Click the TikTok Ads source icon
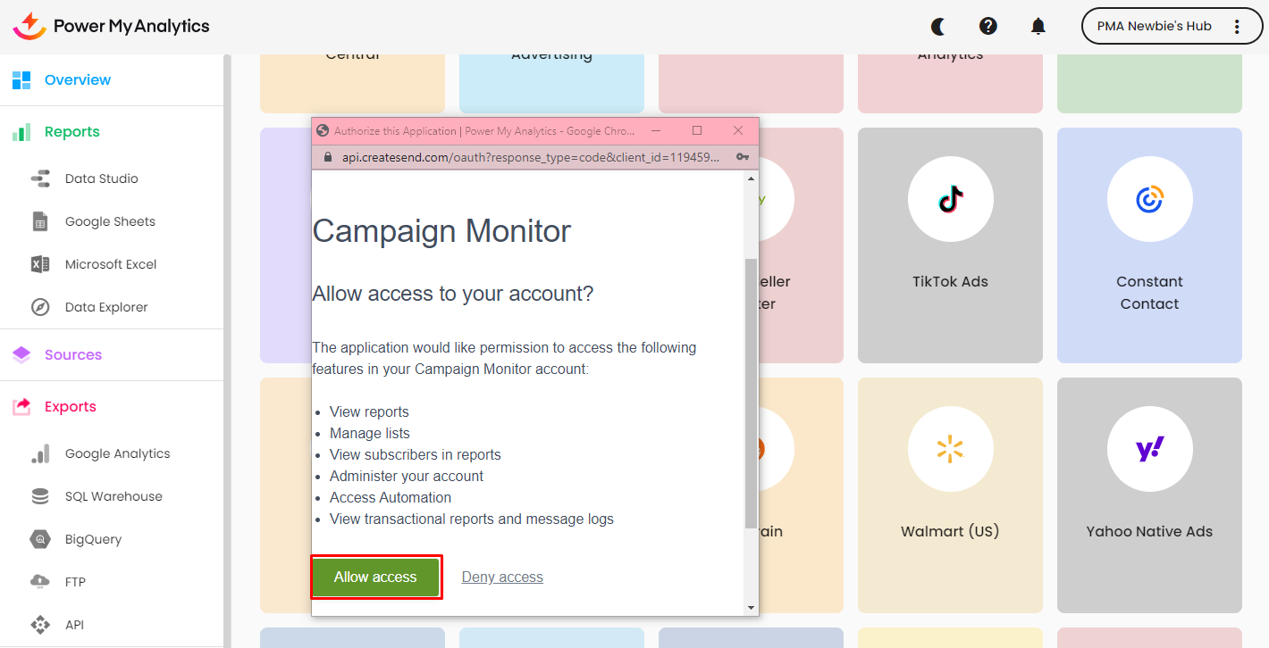This screenshot has height=648, width=1269. [950, 199]
